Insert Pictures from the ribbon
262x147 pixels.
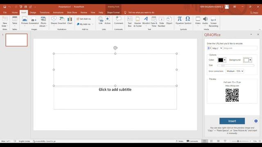[25, 21]
